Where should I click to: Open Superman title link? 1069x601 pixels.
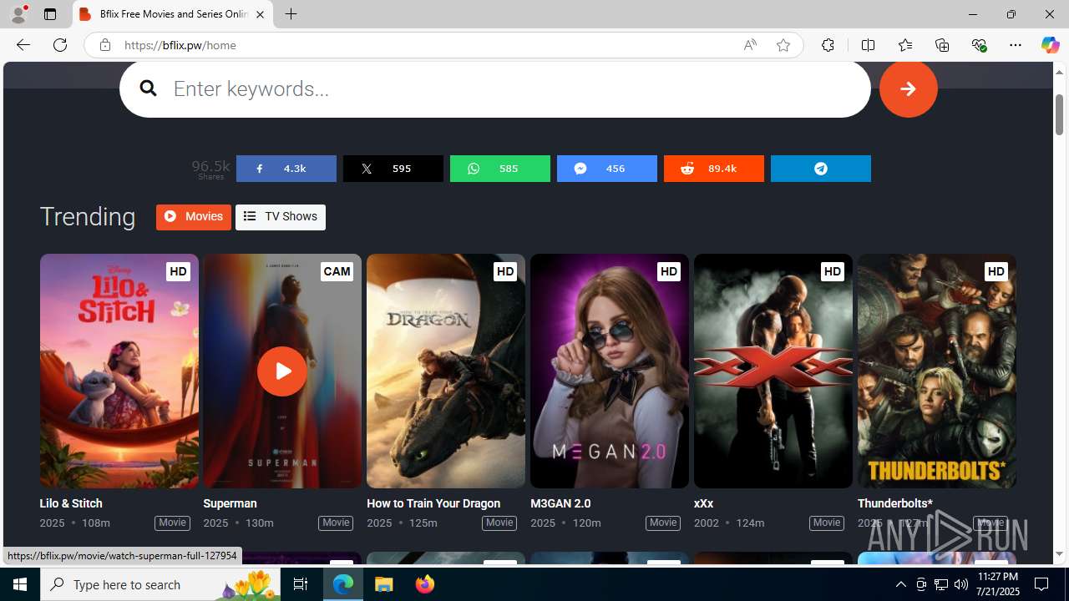230,503
